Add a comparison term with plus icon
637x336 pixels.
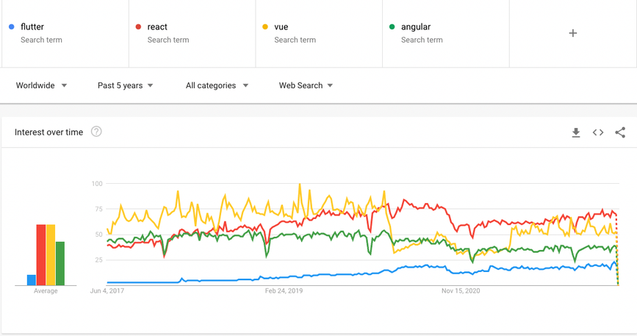[573, 33]
